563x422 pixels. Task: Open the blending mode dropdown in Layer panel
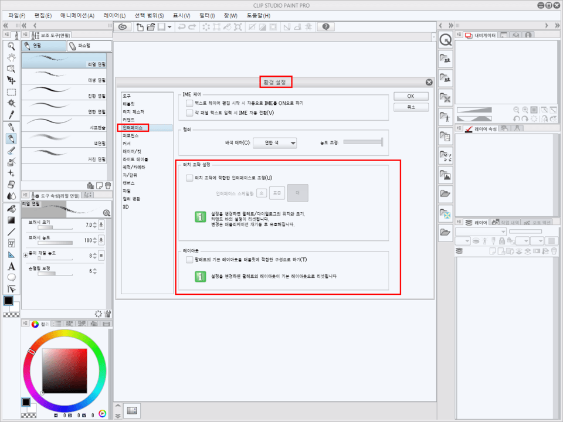[480, 232]
